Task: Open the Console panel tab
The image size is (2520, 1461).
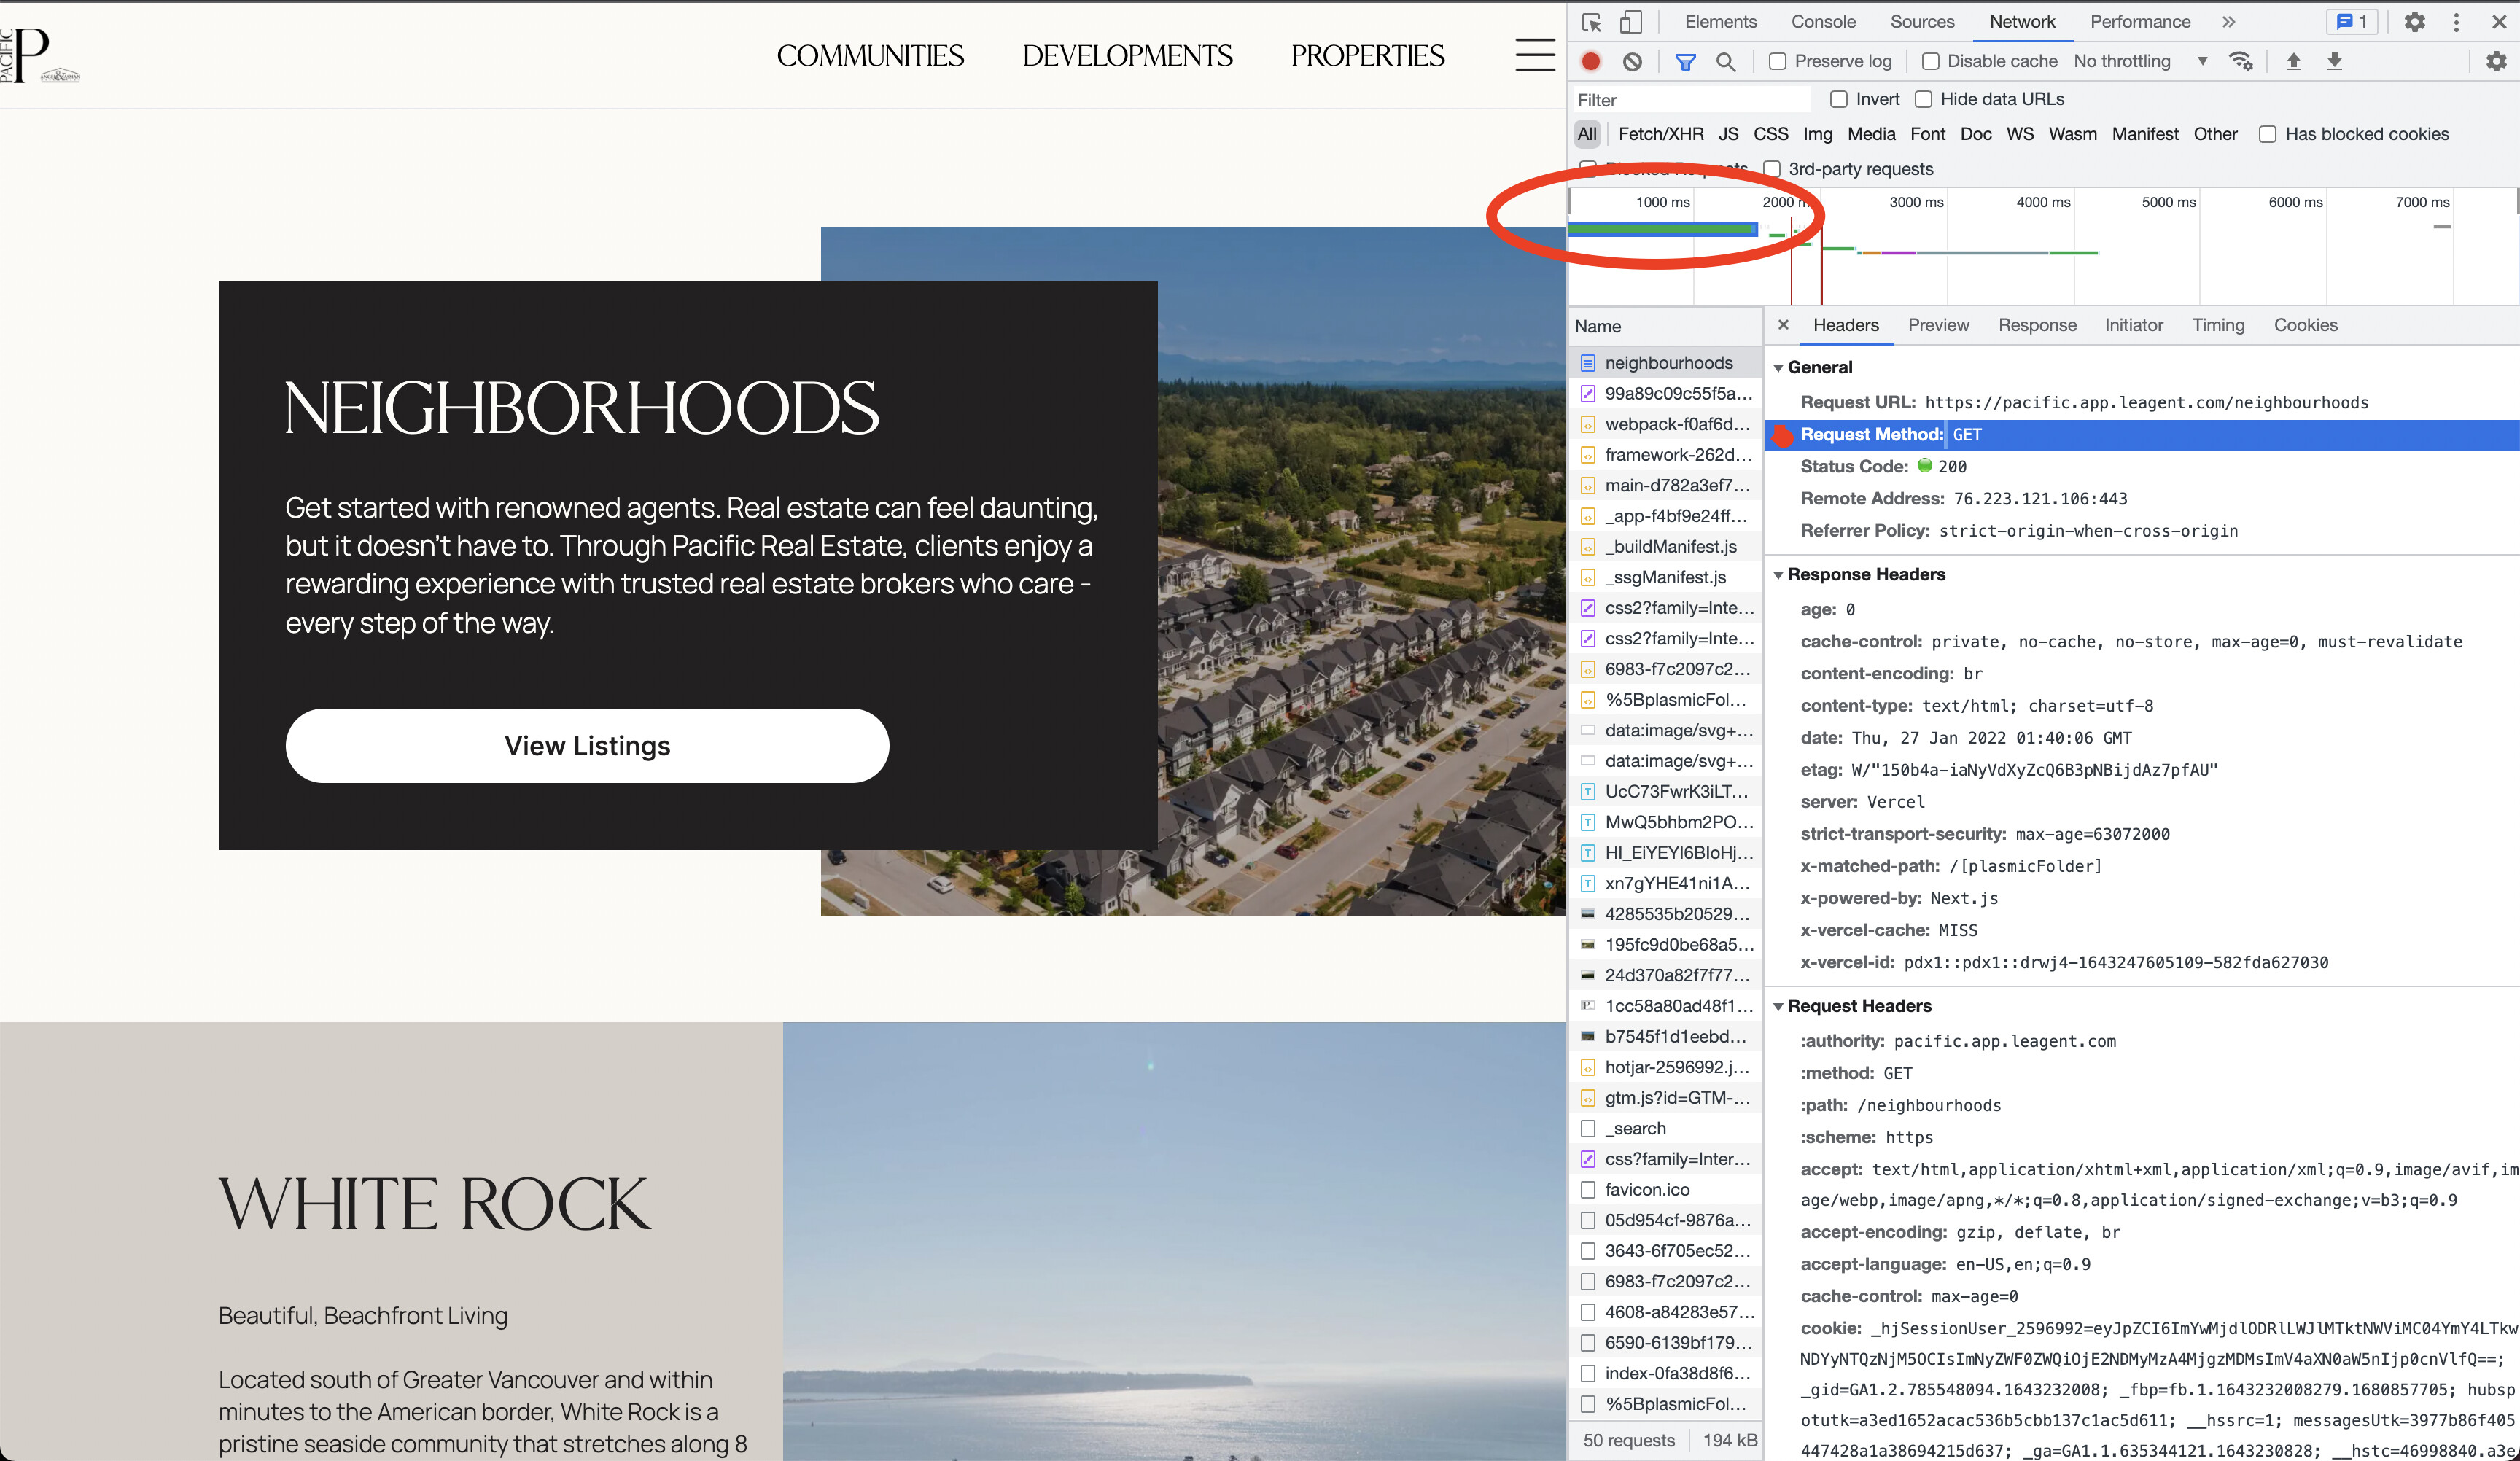Action: click(x=1822, y=22)
